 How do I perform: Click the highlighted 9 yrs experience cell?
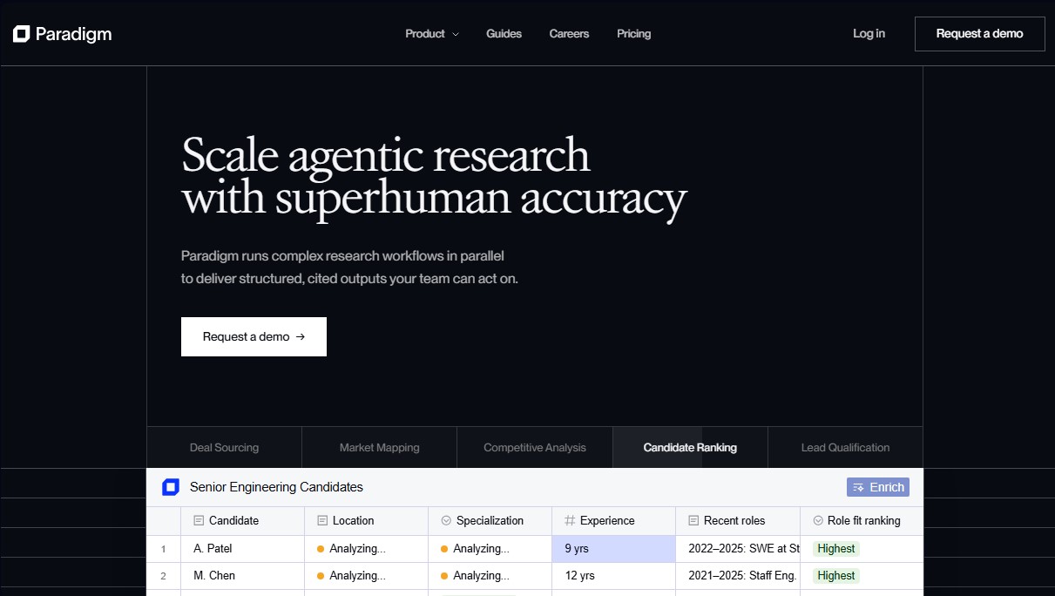(x=614, y=549)
